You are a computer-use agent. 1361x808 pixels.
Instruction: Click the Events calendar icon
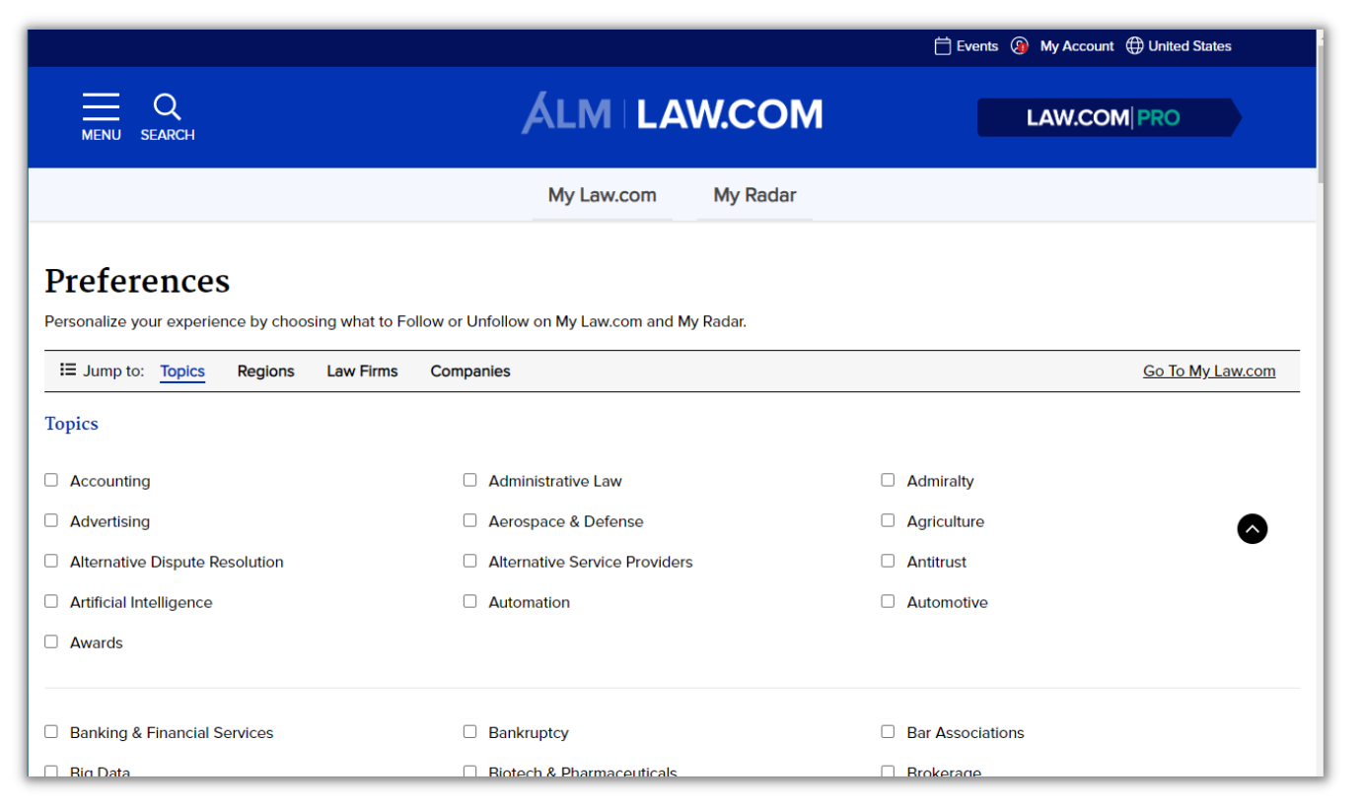(942, 46)
